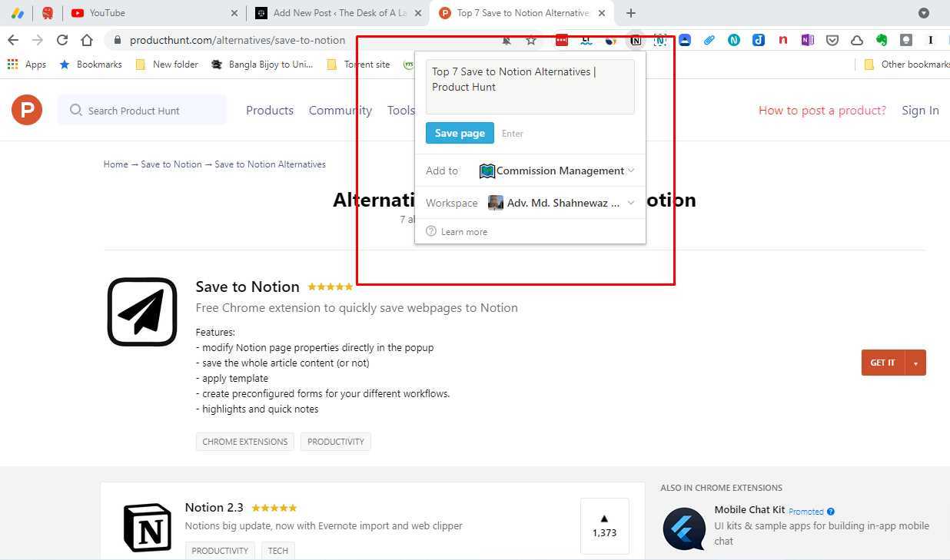Click the muted notifications bell in address bar

point(507,40)
